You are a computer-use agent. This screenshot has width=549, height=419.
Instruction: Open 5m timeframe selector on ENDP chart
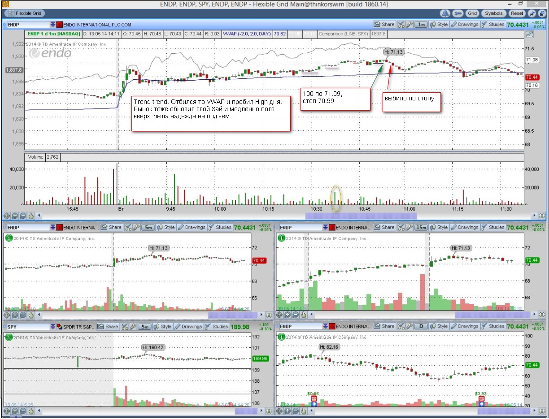pyautogui.click(x=148, y=227)
